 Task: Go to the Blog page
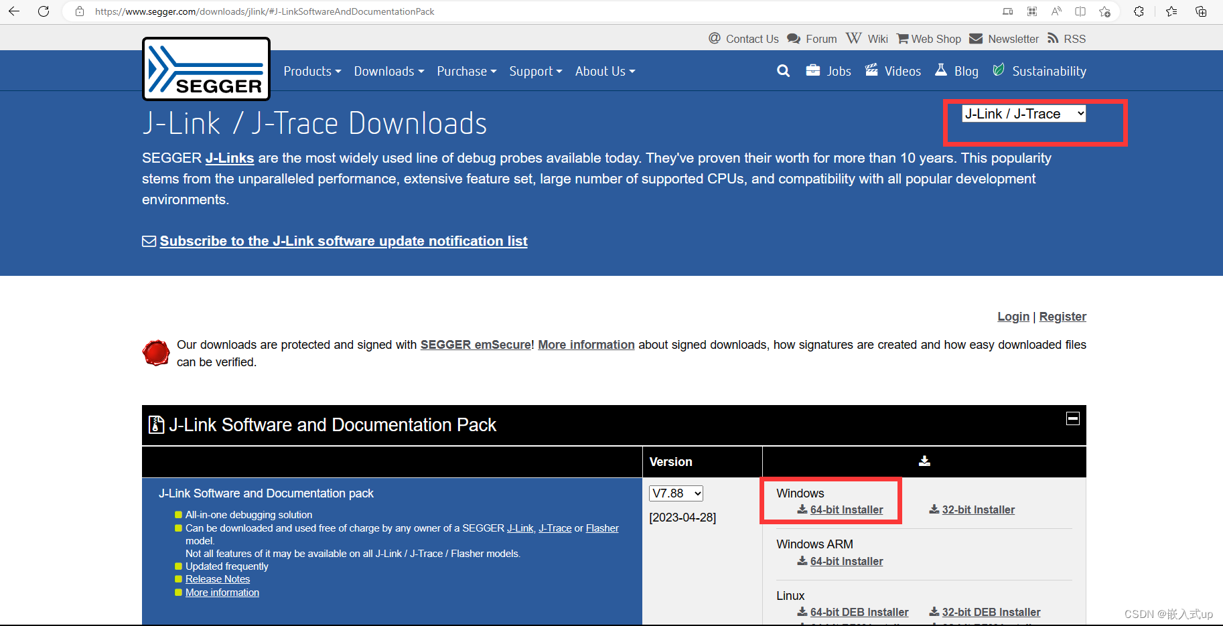click(956, 71)
